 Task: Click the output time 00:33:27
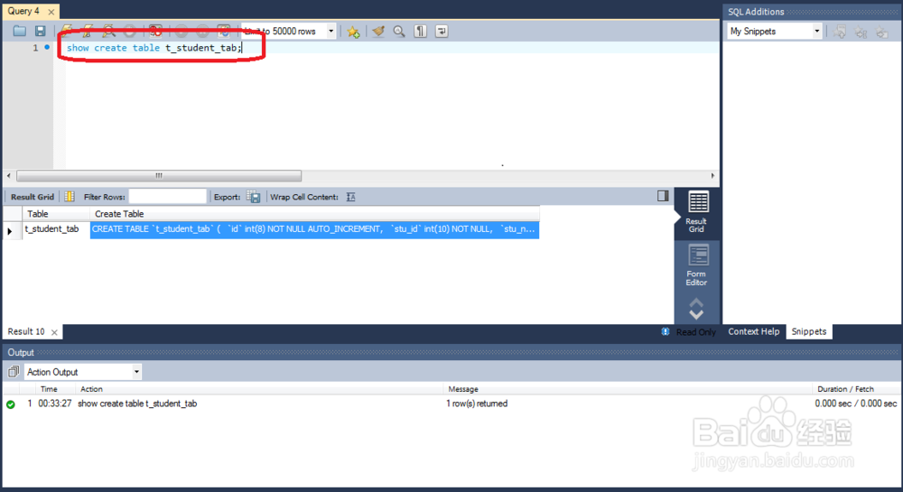55,404
